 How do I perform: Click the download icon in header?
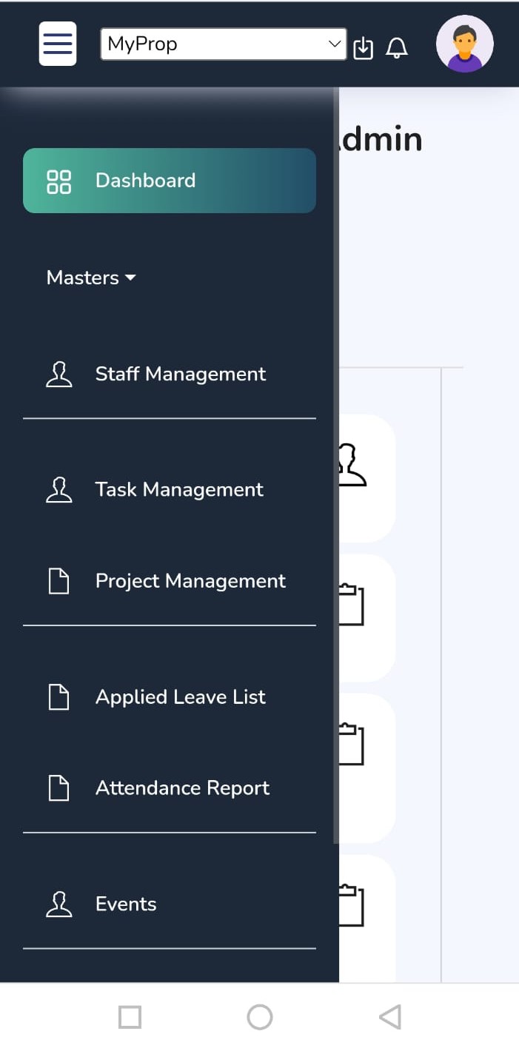point(363,48)
